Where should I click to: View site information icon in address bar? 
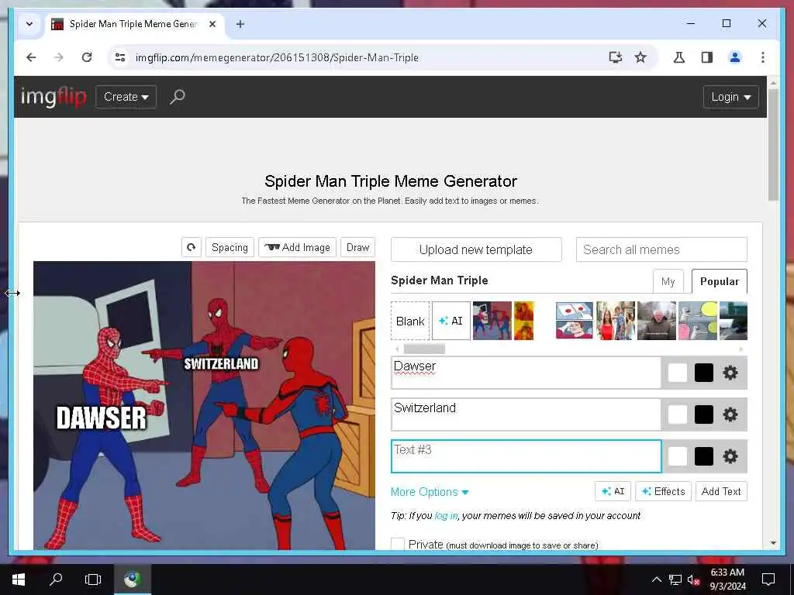[x=120, y=57]
